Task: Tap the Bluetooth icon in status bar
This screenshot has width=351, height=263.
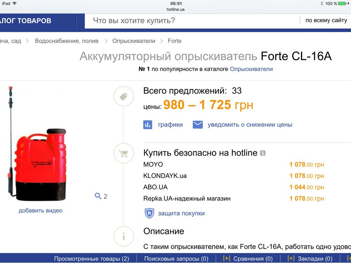Action: pos(322,4)
